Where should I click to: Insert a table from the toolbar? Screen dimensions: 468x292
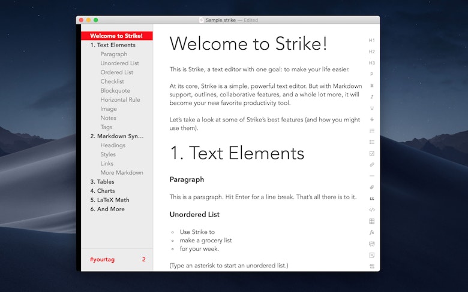click(x=372, y=221)
